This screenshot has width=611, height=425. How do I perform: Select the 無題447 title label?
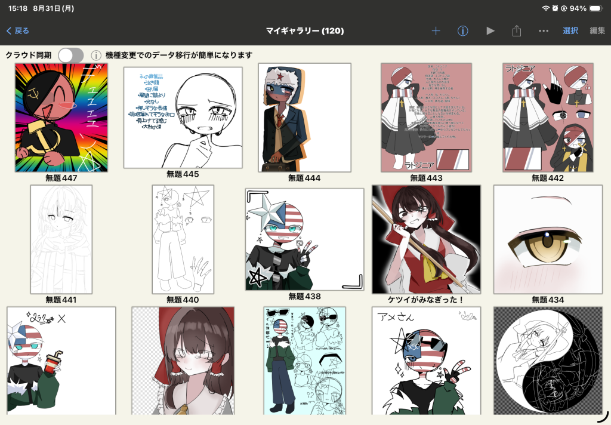[61, 178]
